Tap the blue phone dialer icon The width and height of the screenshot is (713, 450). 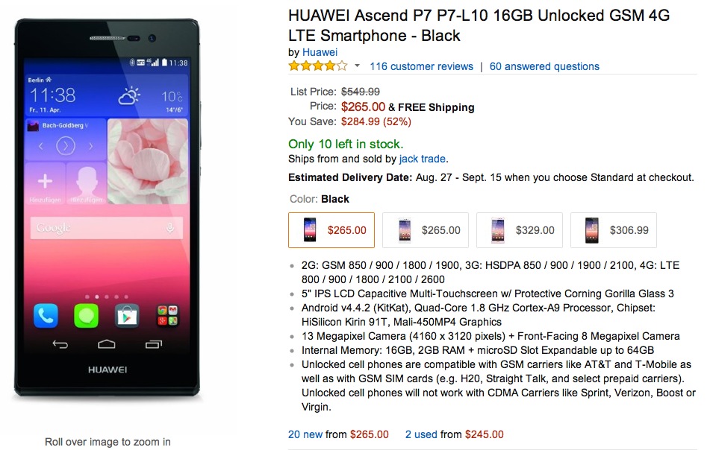pos(46,316)
